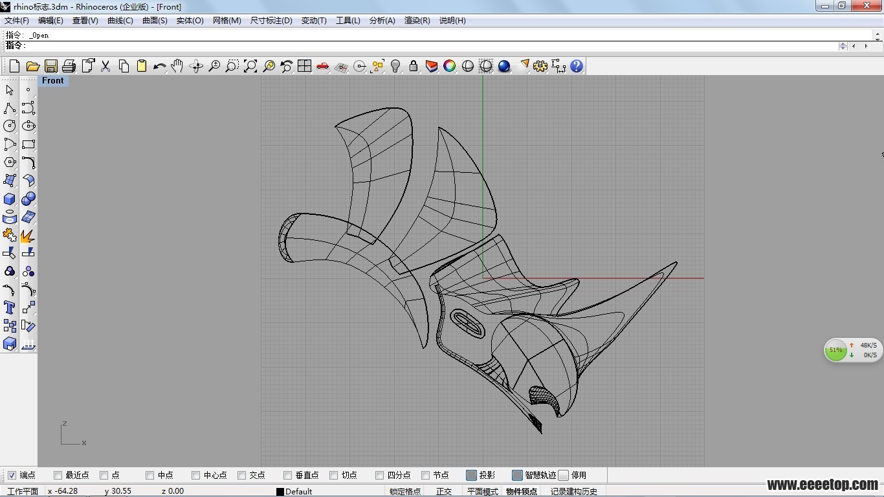Click the Help question mark icon

[577, 66]
